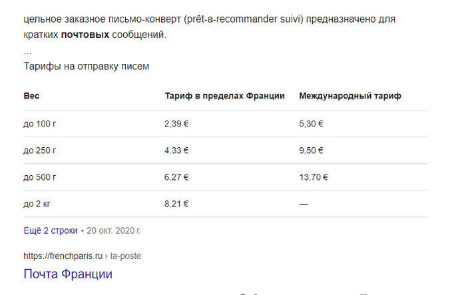Click the "Вес" column header
Screen dimensions: 466x295
click(32, 97)
